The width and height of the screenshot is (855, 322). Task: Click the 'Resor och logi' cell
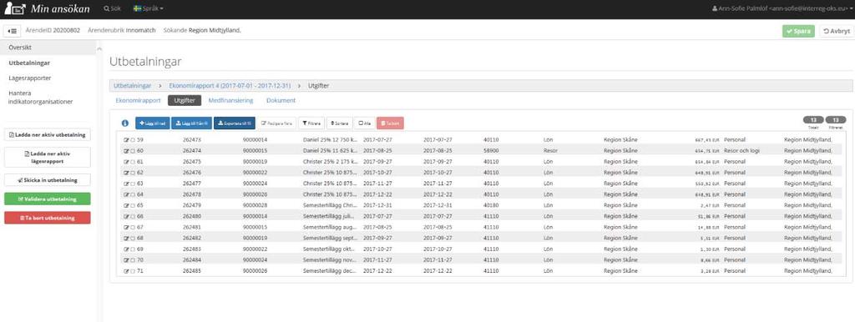tap(741, 151)
